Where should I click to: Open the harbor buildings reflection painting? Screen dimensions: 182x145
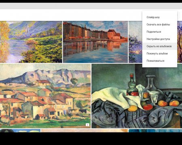coord(95,42)
